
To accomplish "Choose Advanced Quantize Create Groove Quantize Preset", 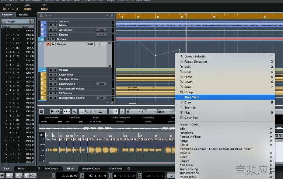I will click(225, 149).
